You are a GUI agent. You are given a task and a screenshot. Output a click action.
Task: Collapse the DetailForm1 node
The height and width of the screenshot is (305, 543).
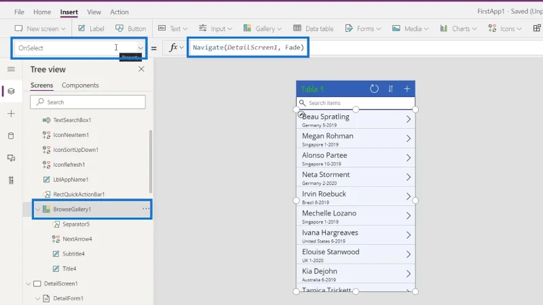[37, 298]
